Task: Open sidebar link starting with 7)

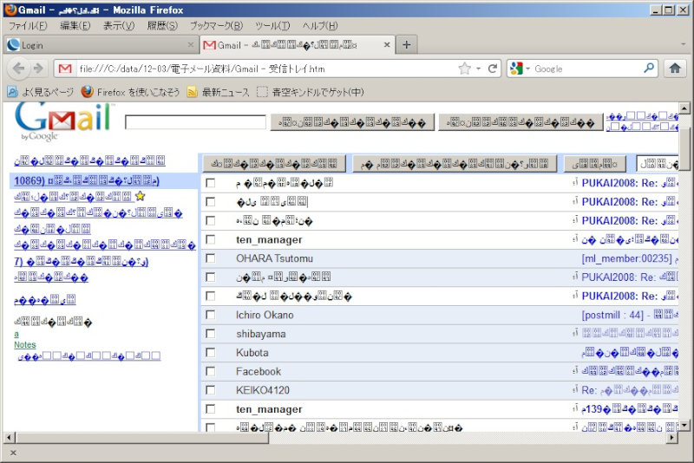Action: click(81, 261)
